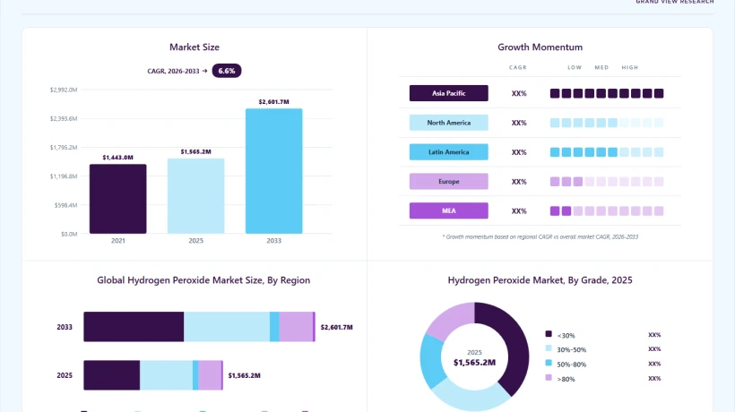This screenshot has width=735, height=412.
Task: Click the MEA momentum indicator squares
Action: coord(607,211)
